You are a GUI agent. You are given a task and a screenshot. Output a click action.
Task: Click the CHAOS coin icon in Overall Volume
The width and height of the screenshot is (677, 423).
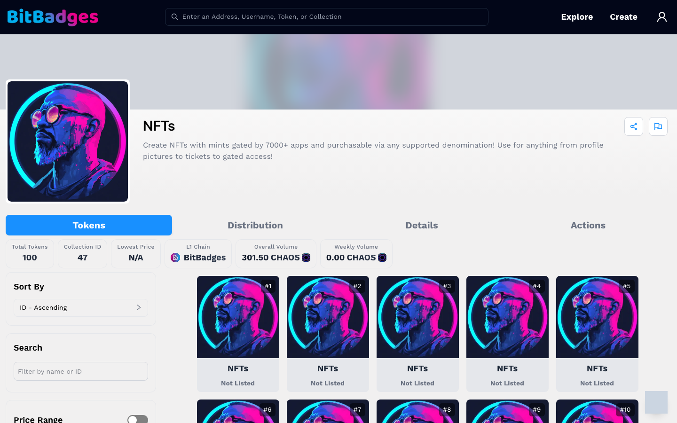tap(306, 258)
